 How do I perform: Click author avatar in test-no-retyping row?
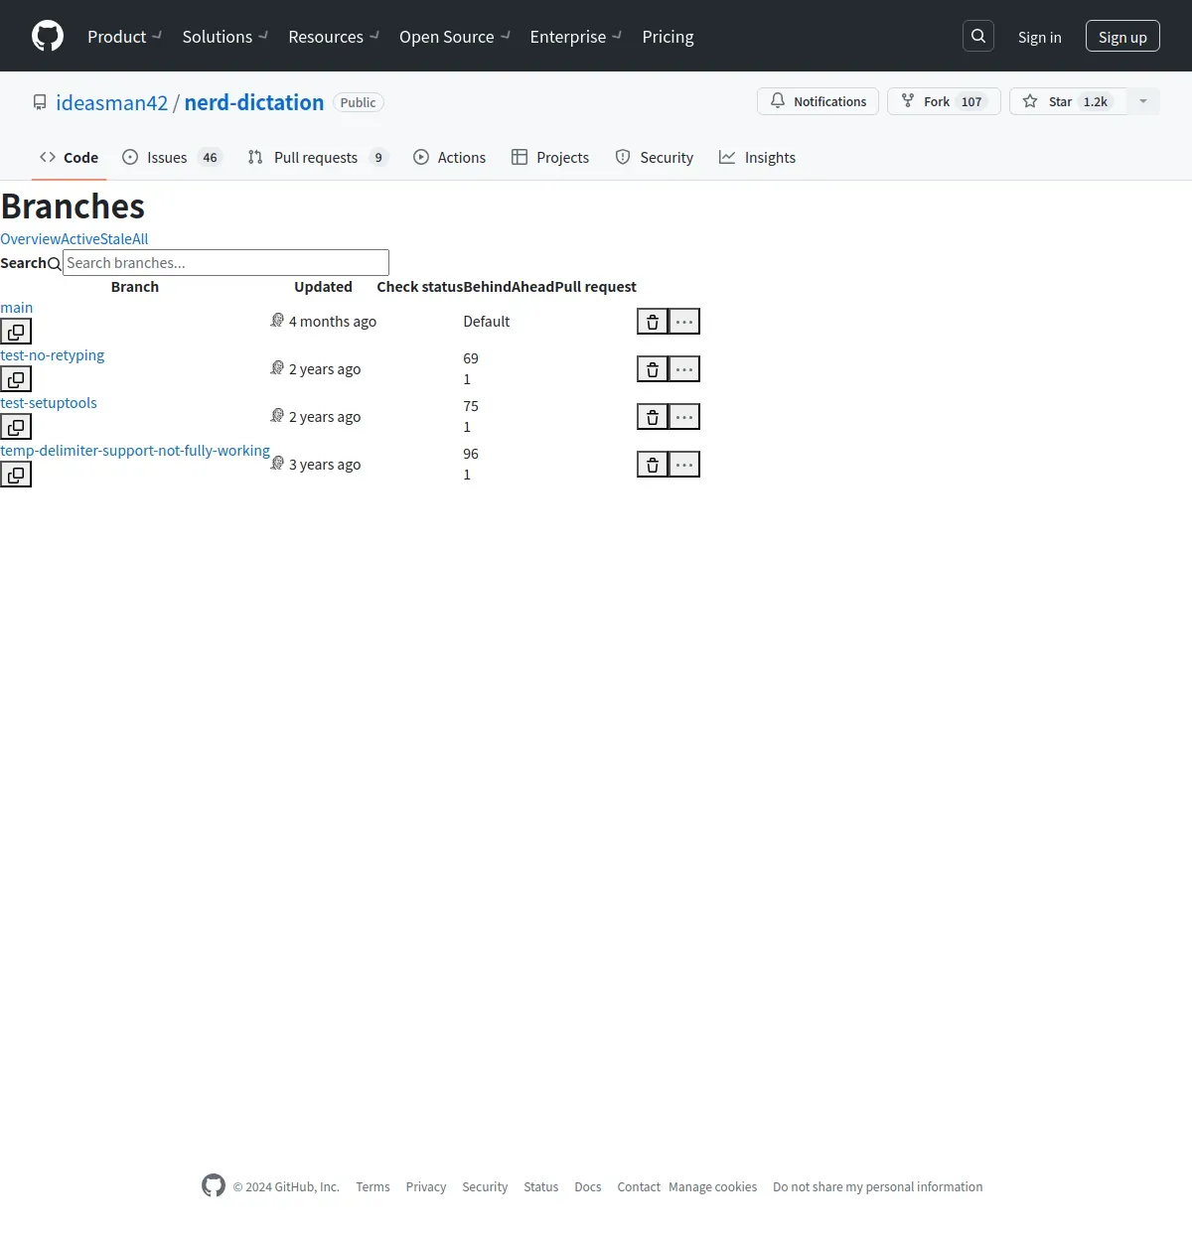click(277, 367)
